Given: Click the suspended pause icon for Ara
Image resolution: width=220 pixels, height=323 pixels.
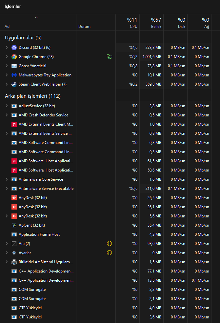Looking at the screenshot, I should point(110,244).
